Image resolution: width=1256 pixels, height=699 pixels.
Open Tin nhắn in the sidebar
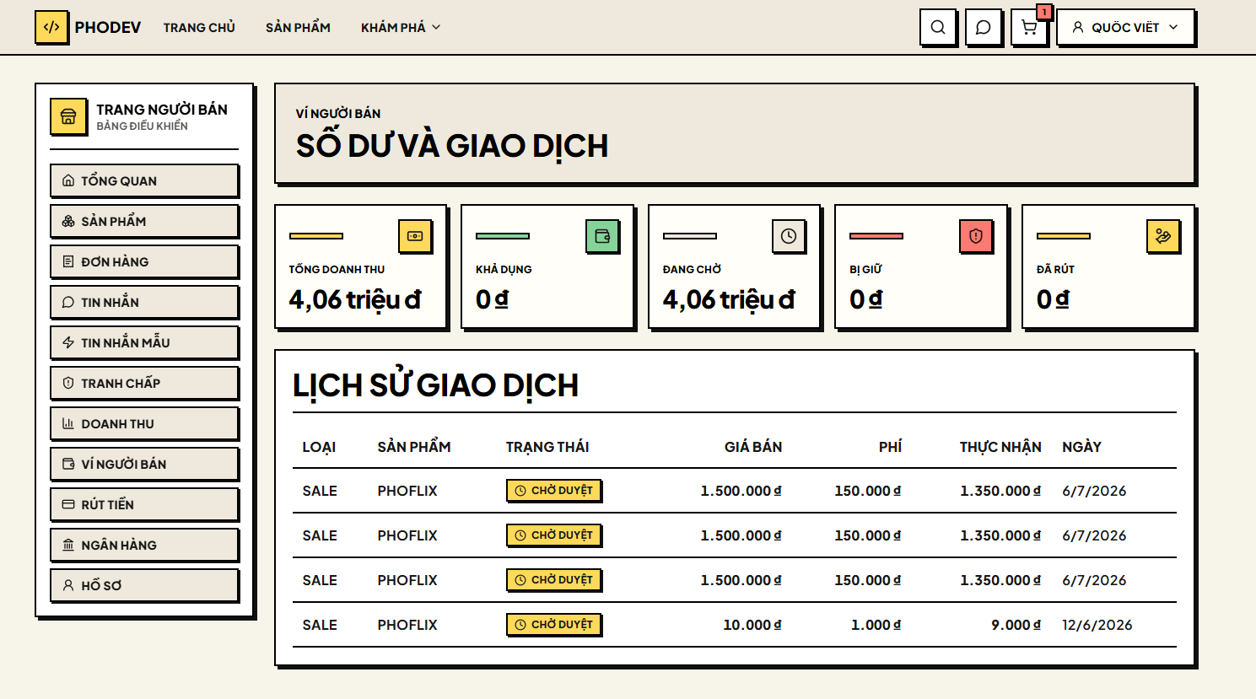click(x=144, y=302)
